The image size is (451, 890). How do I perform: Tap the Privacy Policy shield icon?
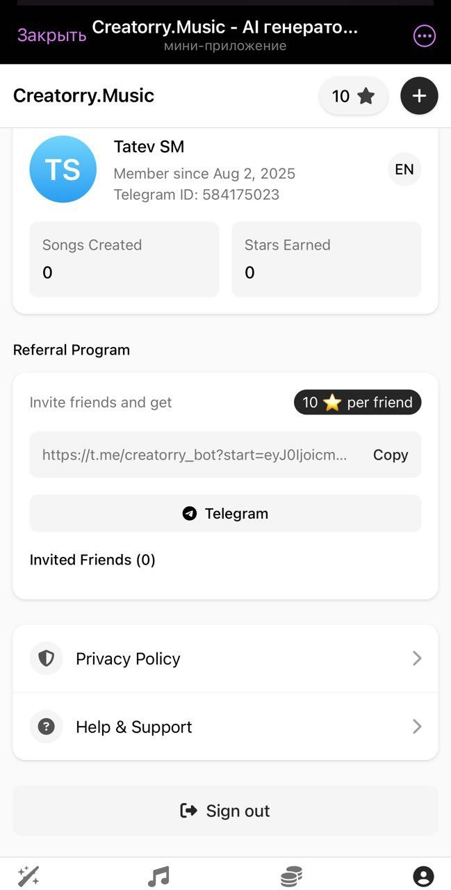(x=46, y=658)
